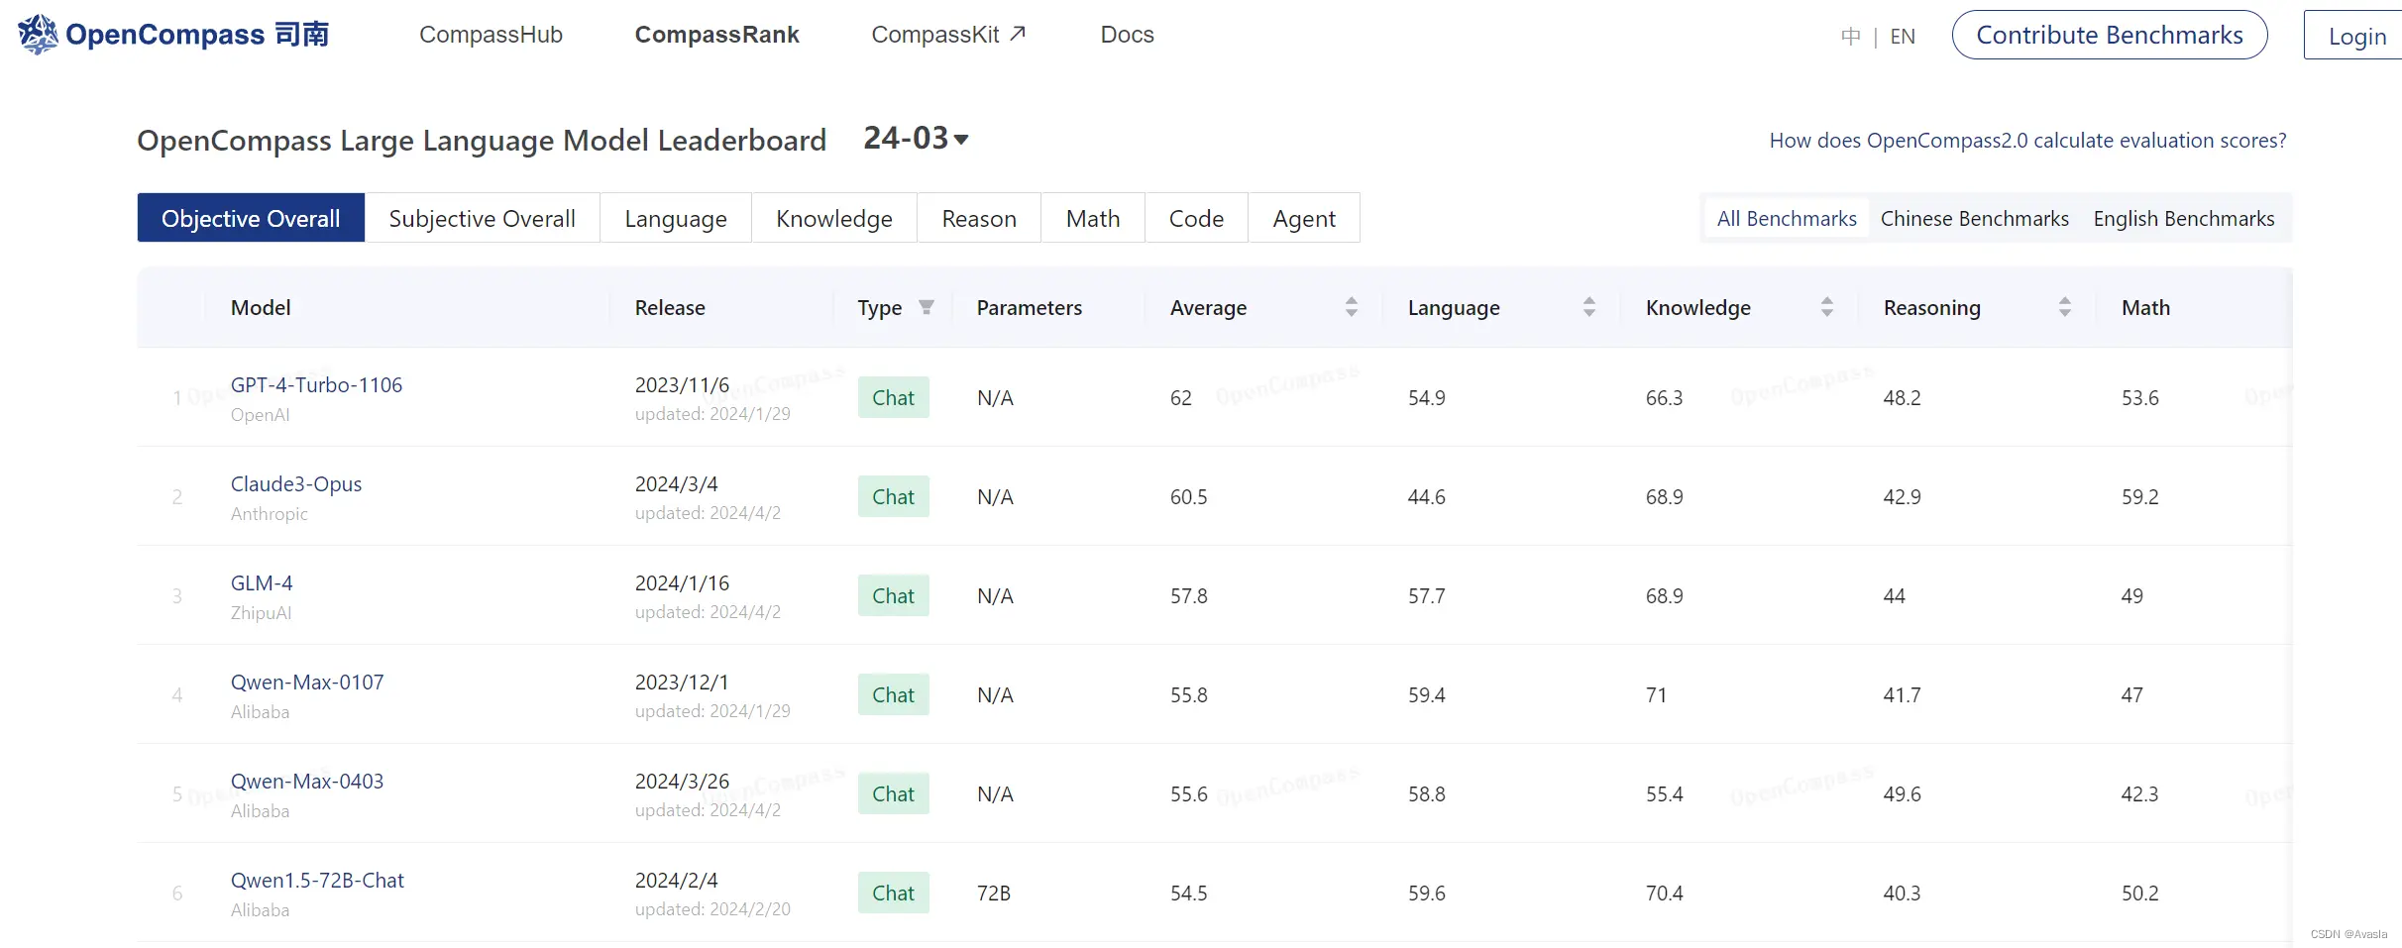Image resolution: width=2402 pixels, height=948 pixels.
Task: Click Chat tag in GLM-4 row
Action: click(894, 595)
